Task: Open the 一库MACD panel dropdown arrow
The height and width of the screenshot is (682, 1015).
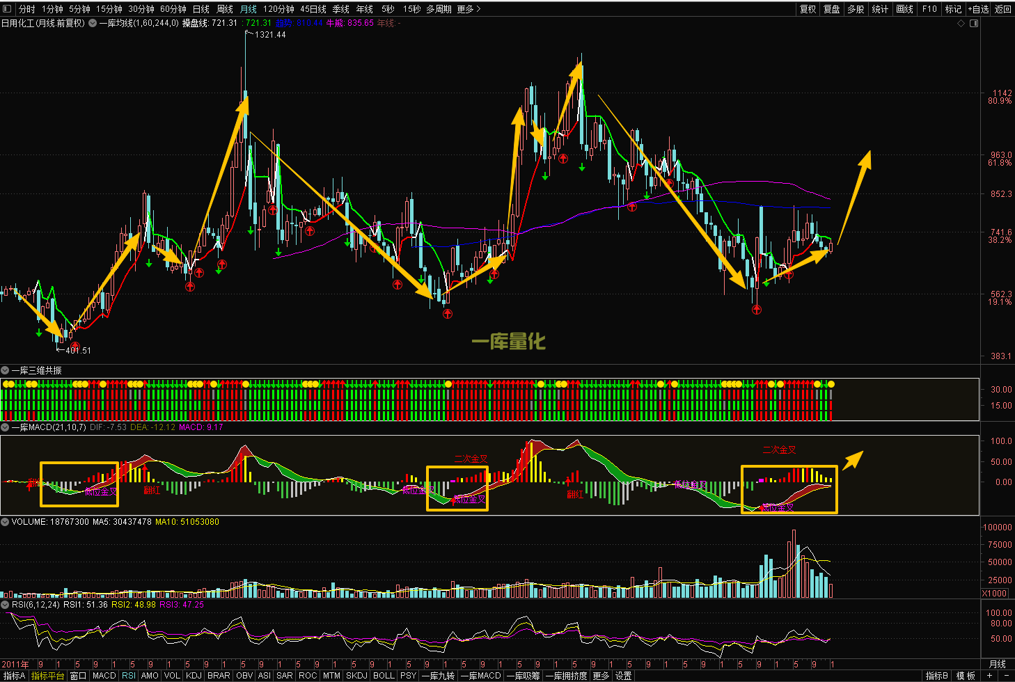Action: (5, 427)
